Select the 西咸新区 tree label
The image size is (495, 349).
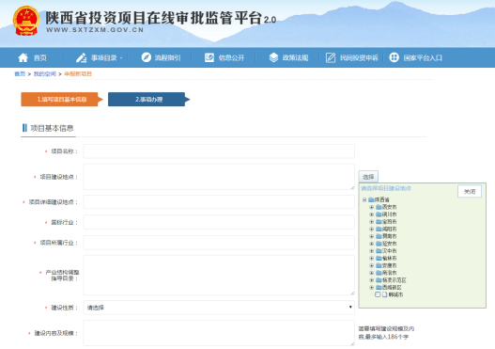[392, 287]
